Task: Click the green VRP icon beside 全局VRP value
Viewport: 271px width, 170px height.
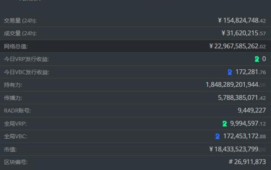Action: coord(225,124)
